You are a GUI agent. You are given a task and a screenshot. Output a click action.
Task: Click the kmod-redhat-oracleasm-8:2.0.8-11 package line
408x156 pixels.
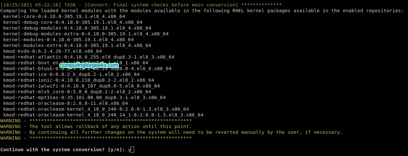point(65,103)
